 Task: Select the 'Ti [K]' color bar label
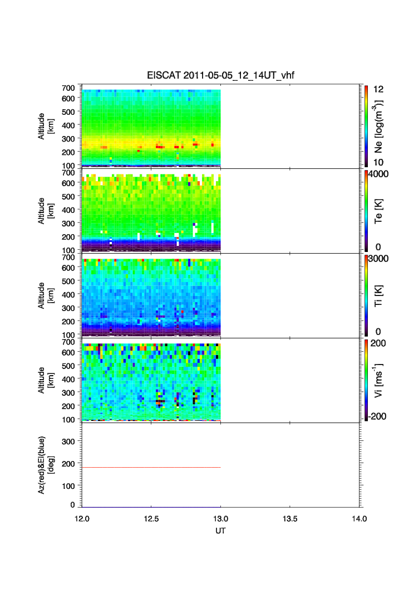click(x=378, y=295)
